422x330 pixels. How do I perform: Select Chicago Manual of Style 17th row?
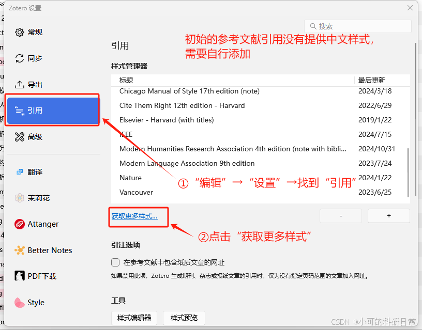[260, 91]
